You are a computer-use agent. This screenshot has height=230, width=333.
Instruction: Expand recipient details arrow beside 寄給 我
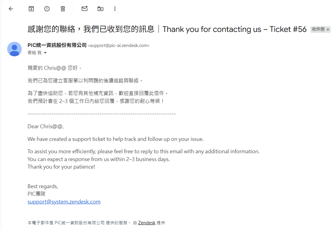(45, 53)
